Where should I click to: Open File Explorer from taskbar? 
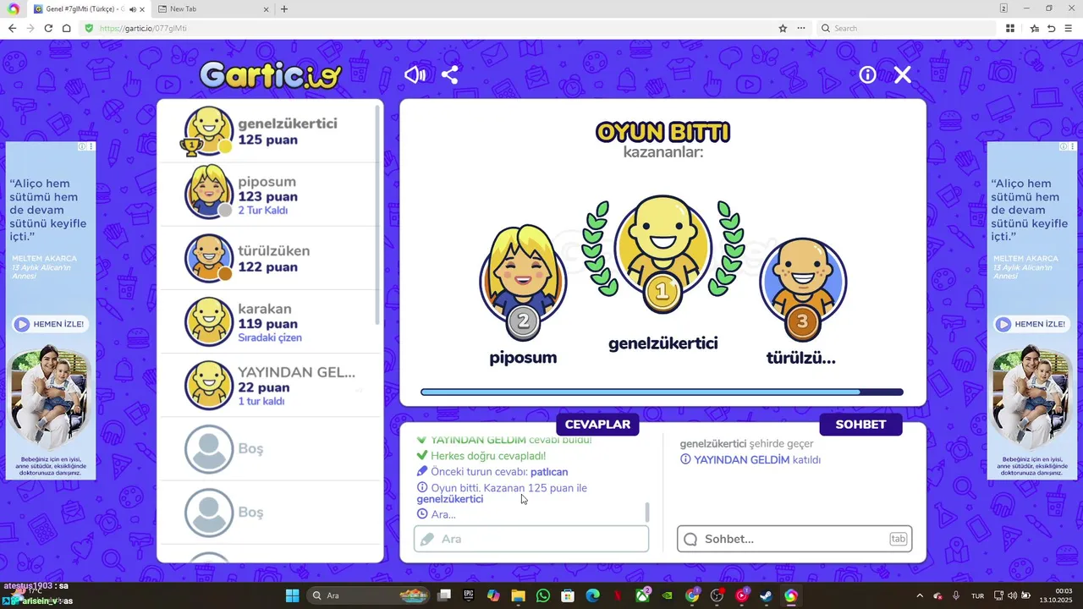[x=518, y=595]
